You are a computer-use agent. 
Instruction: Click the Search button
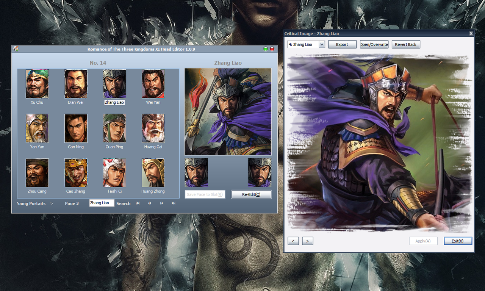tap(123, 203)
